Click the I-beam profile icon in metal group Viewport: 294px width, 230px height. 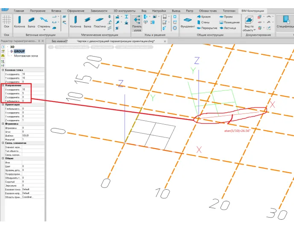[x=126, y=17]
